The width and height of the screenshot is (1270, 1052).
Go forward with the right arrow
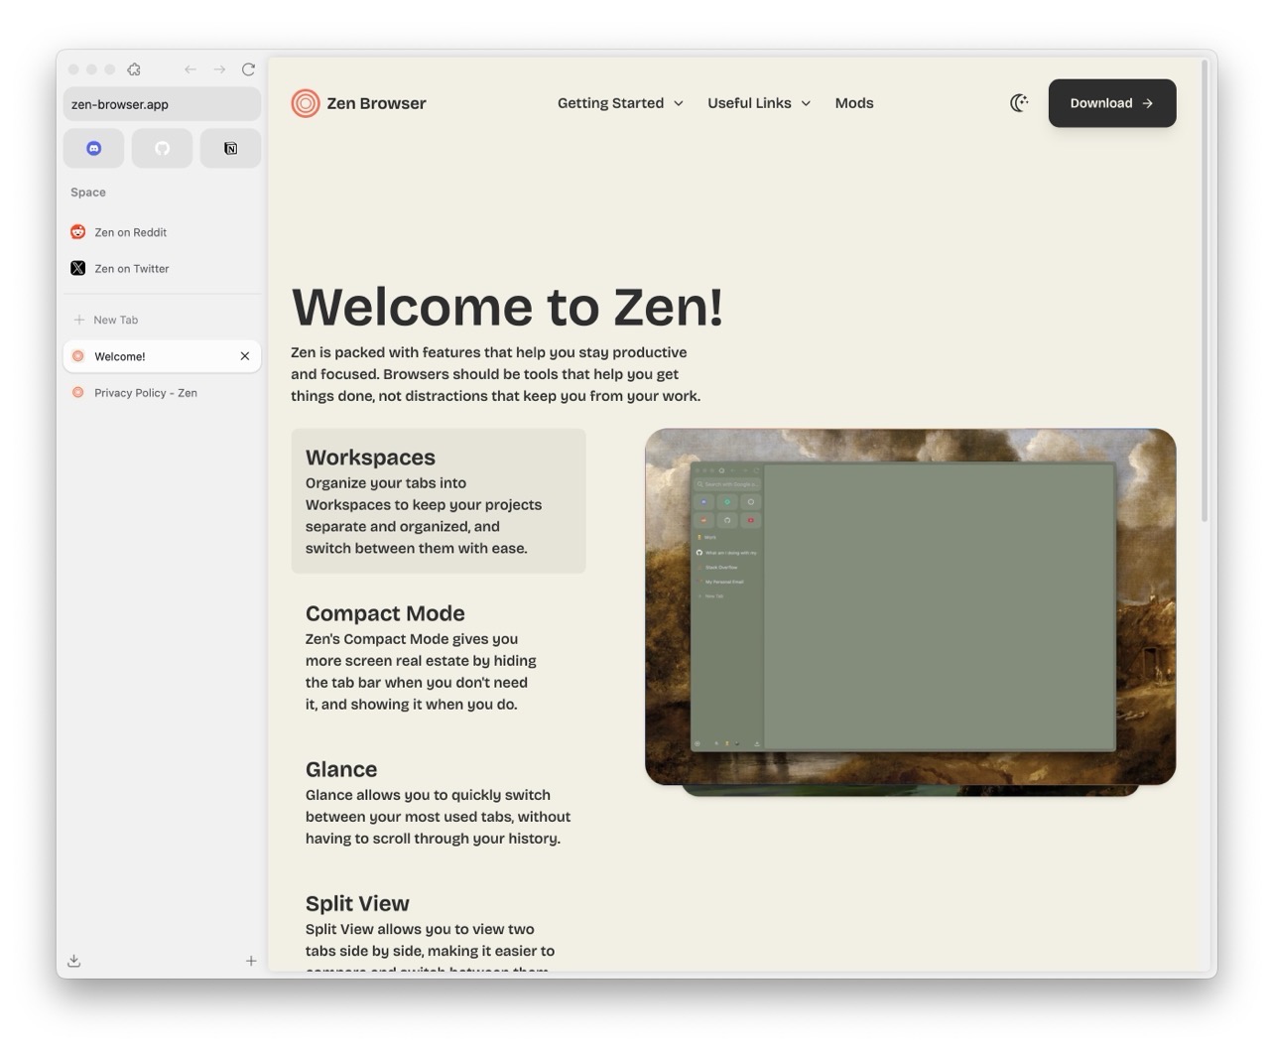[x=219, y=69]
